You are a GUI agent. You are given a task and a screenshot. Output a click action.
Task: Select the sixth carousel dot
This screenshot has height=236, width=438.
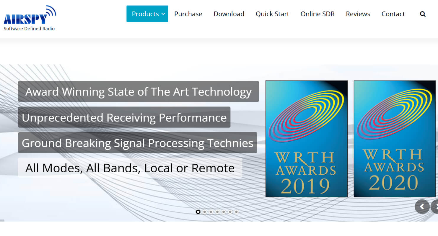point(230,212)
